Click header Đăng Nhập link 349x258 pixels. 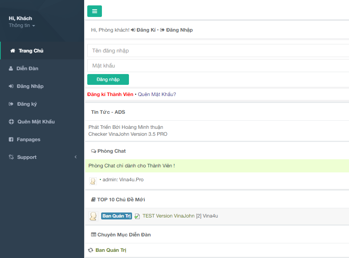tap(180, 30)
